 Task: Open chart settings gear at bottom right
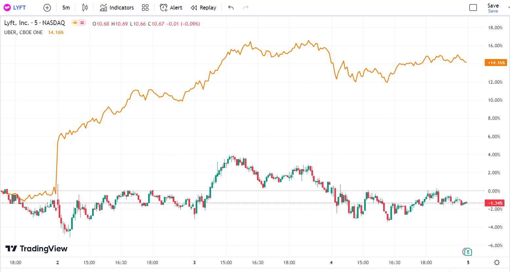(x=497, y=262)
